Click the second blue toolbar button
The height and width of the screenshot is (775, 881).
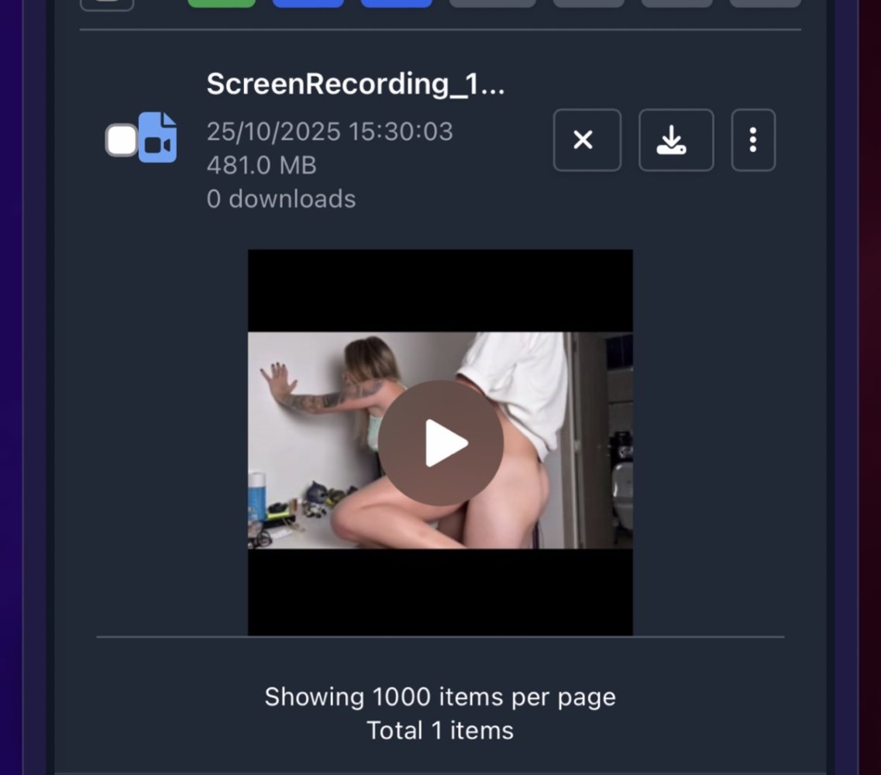(x=397, y=3)
